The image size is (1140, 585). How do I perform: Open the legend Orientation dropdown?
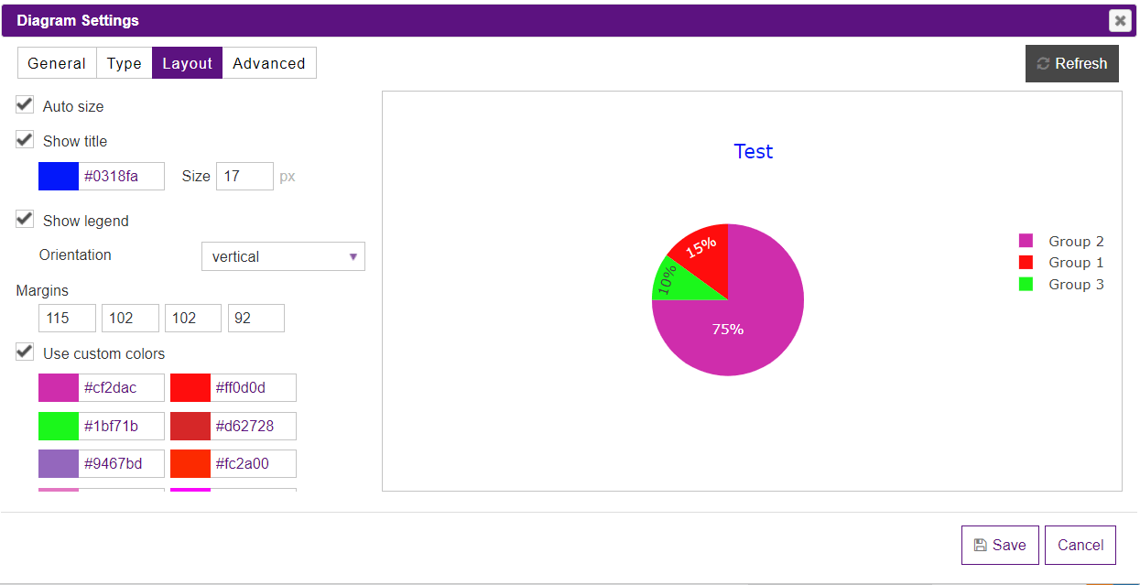coord(283,256)
